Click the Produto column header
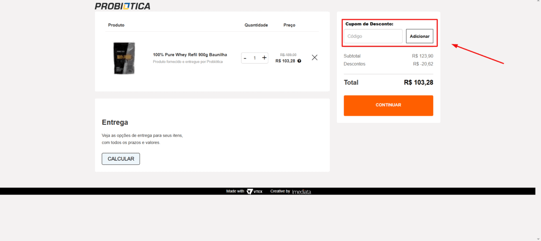 pos(116,25)
